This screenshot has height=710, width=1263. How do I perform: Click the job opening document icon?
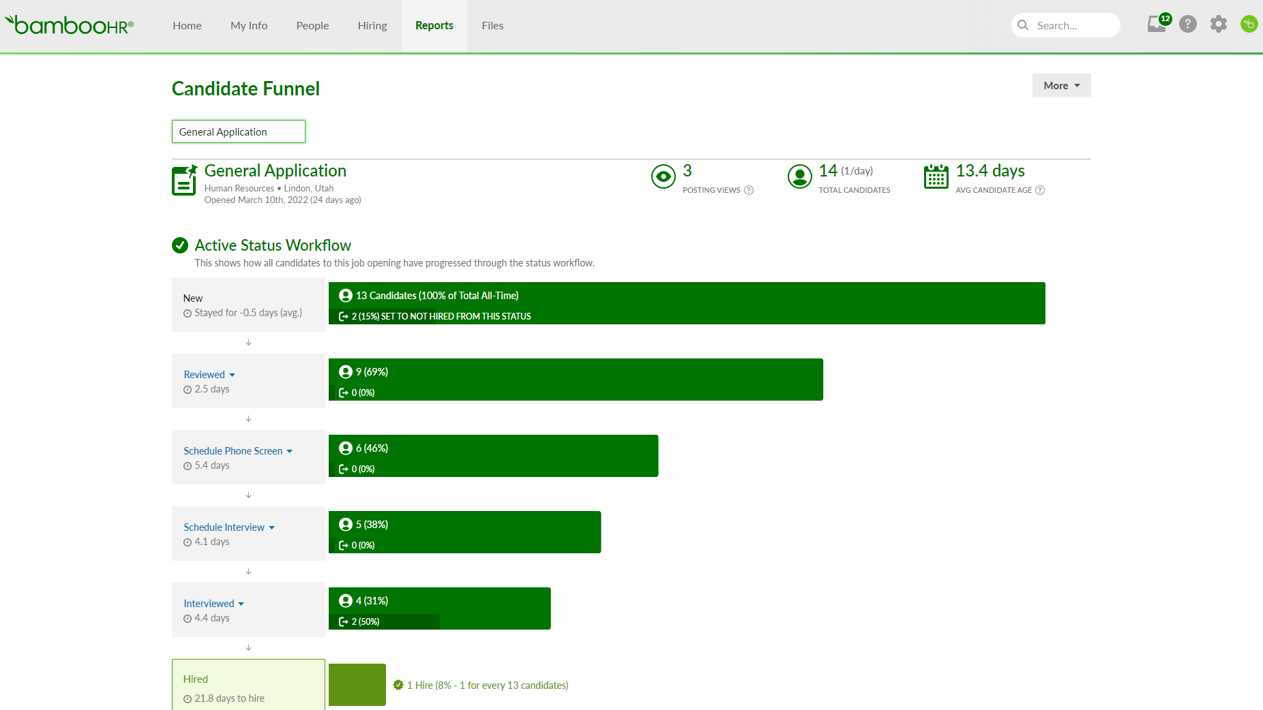(184, 180)
